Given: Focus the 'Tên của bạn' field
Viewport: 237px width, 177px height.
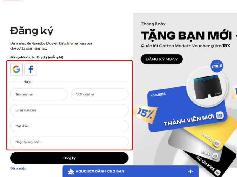Looking at the screenshot, I should 39,94.
